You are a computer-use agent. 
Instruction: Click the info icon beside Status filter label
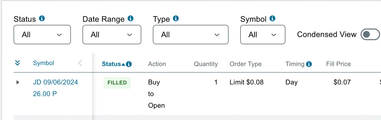pyautogui.click(x=42, y=19)
